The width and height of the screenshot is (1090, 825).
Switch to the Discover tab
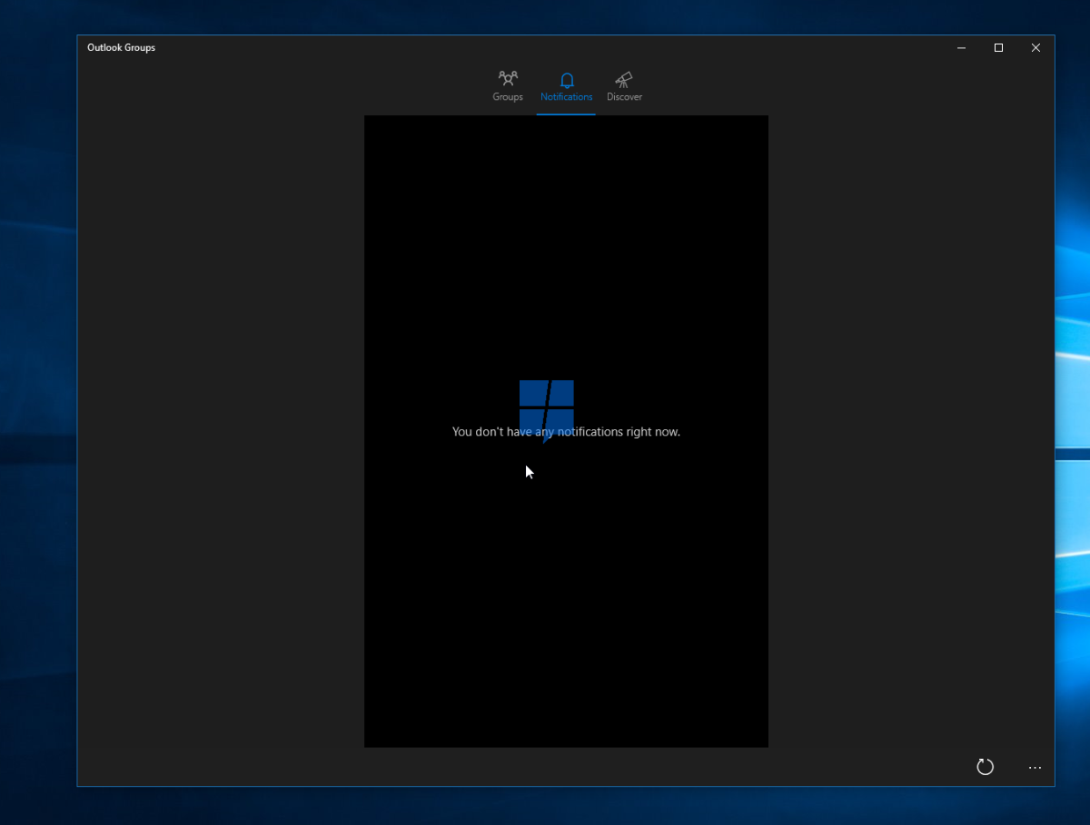click(624, 87)
